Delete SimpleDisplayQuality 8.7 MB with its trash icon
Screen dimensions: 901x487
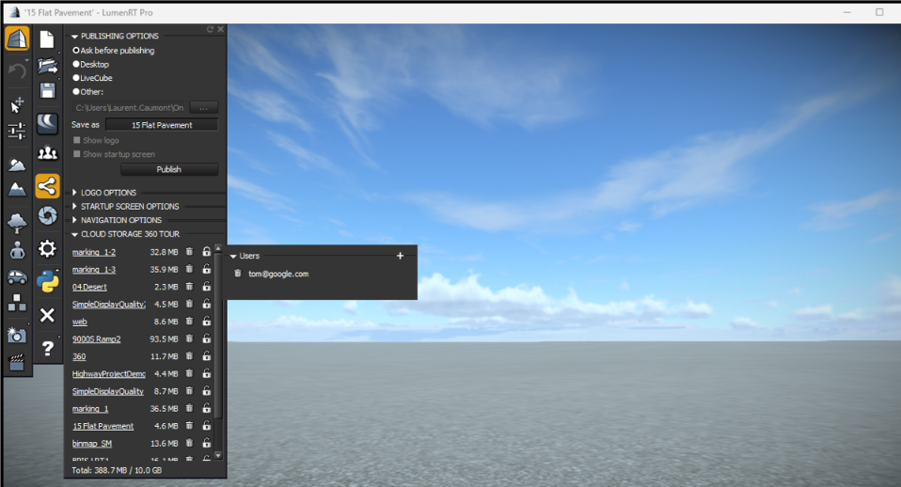point(190,390)
